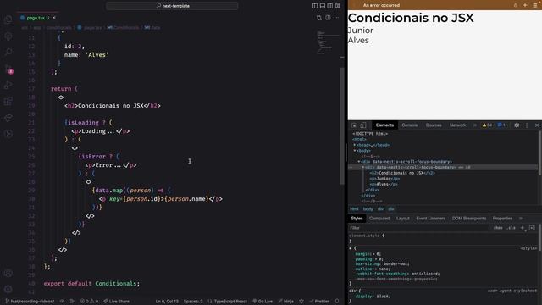Click the Ninja status bar item
This screenshot has width=542, height=305.
(x=286, y=302)
